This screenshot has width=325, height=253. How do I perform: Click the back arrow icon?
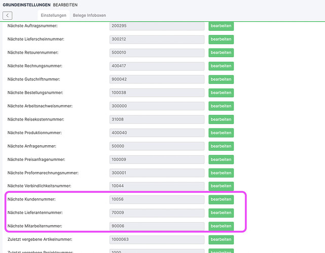pyautogui.click(x=8, y=16)
